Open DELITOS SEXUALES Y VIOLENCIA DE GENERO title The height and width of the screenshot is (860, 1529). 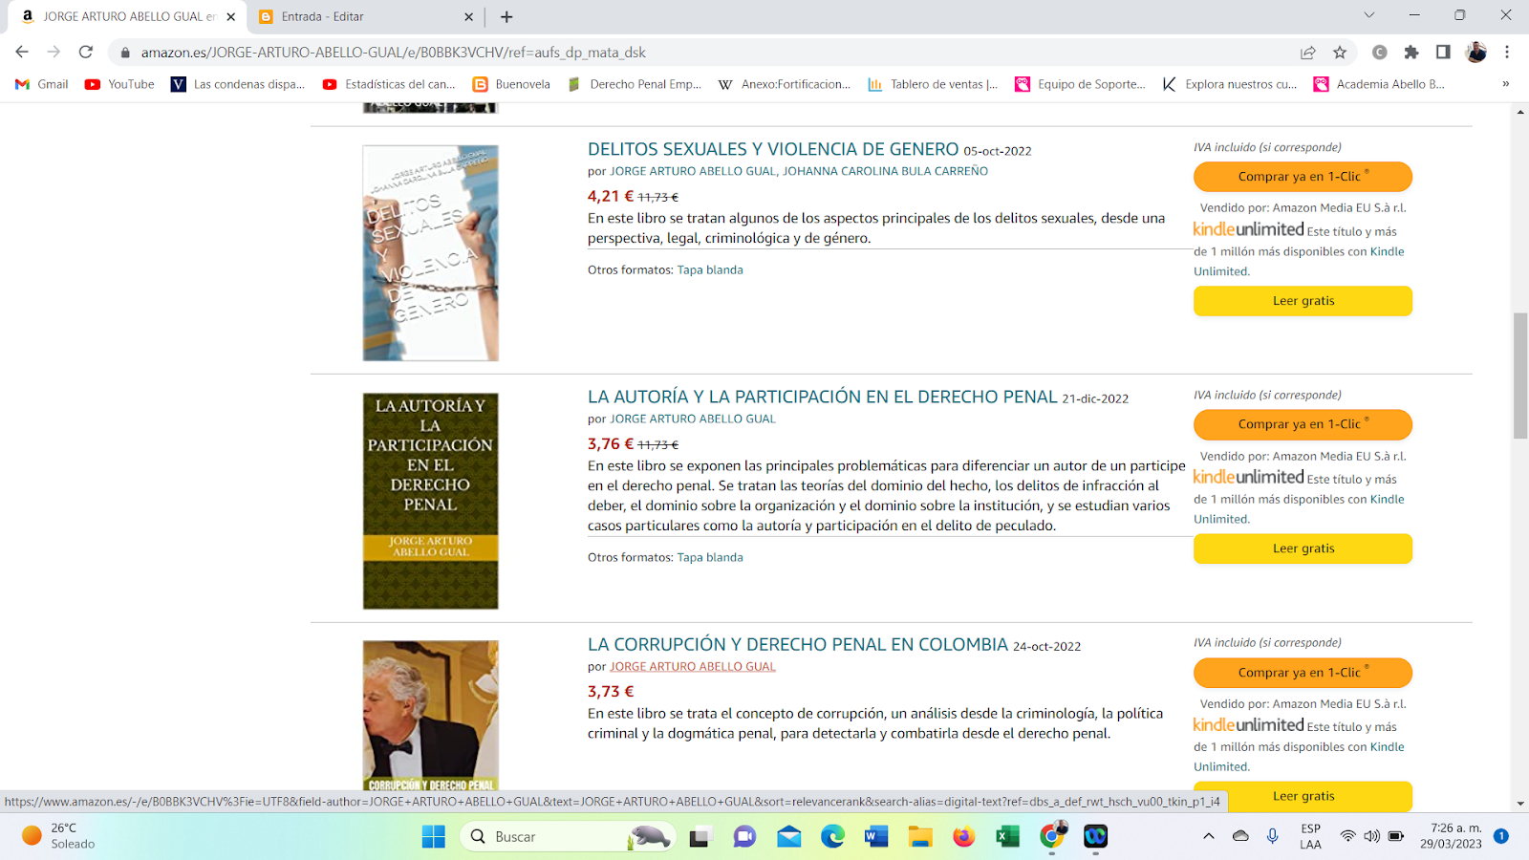[x=773, y=149]
